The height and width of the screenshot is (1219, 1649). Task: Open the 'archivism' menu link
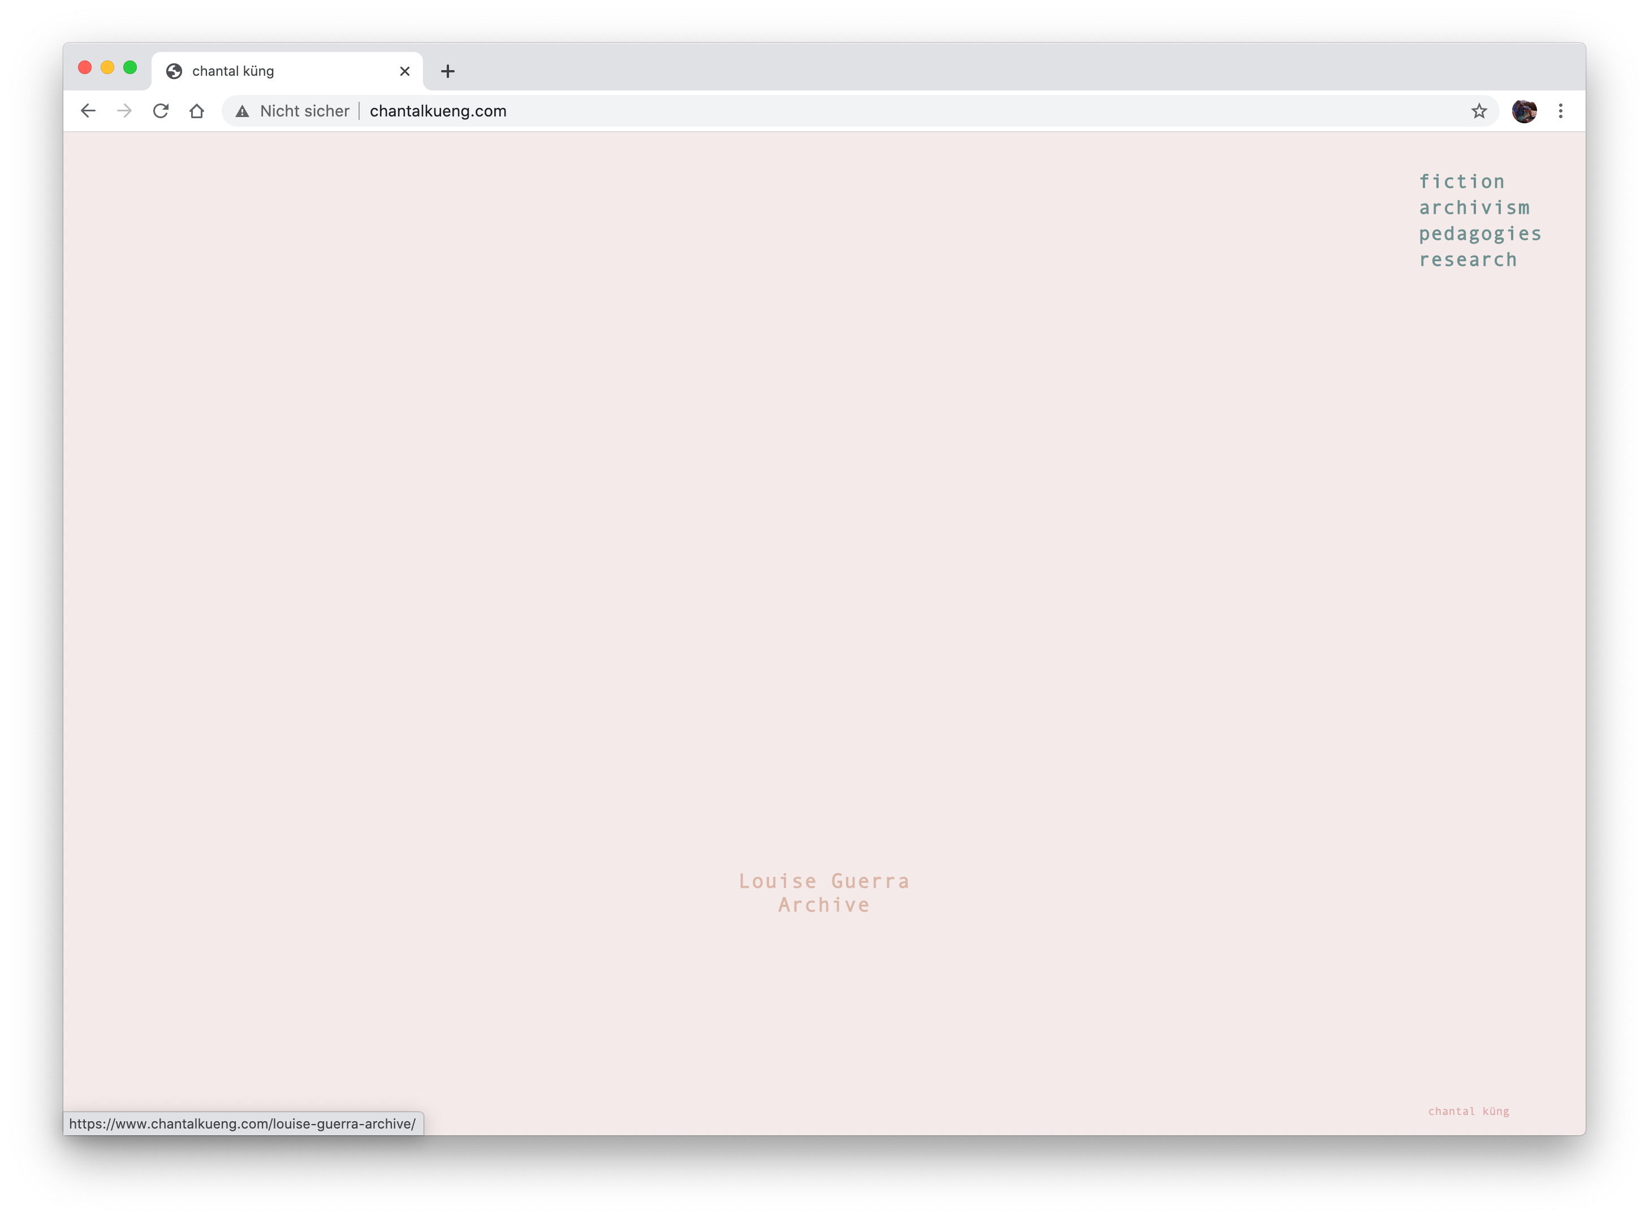tap(1473, 208)
